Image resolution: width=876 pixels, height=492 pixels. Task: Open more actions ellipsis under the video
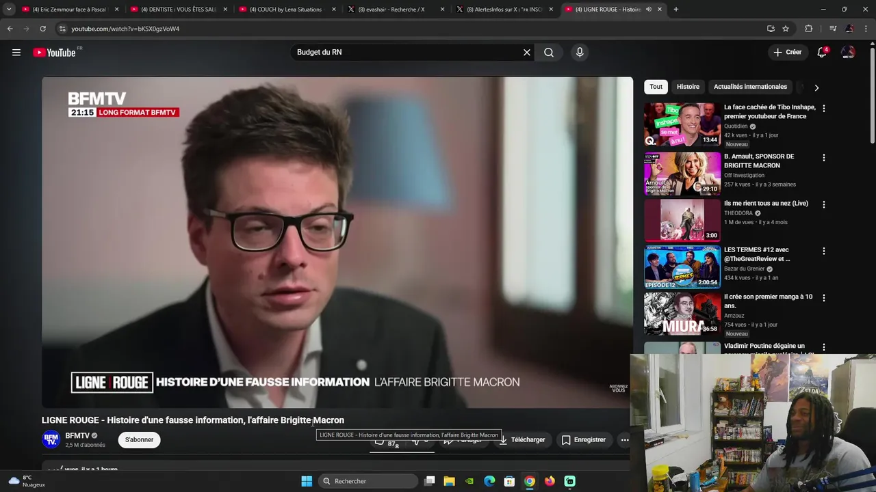tap(624, 440)
